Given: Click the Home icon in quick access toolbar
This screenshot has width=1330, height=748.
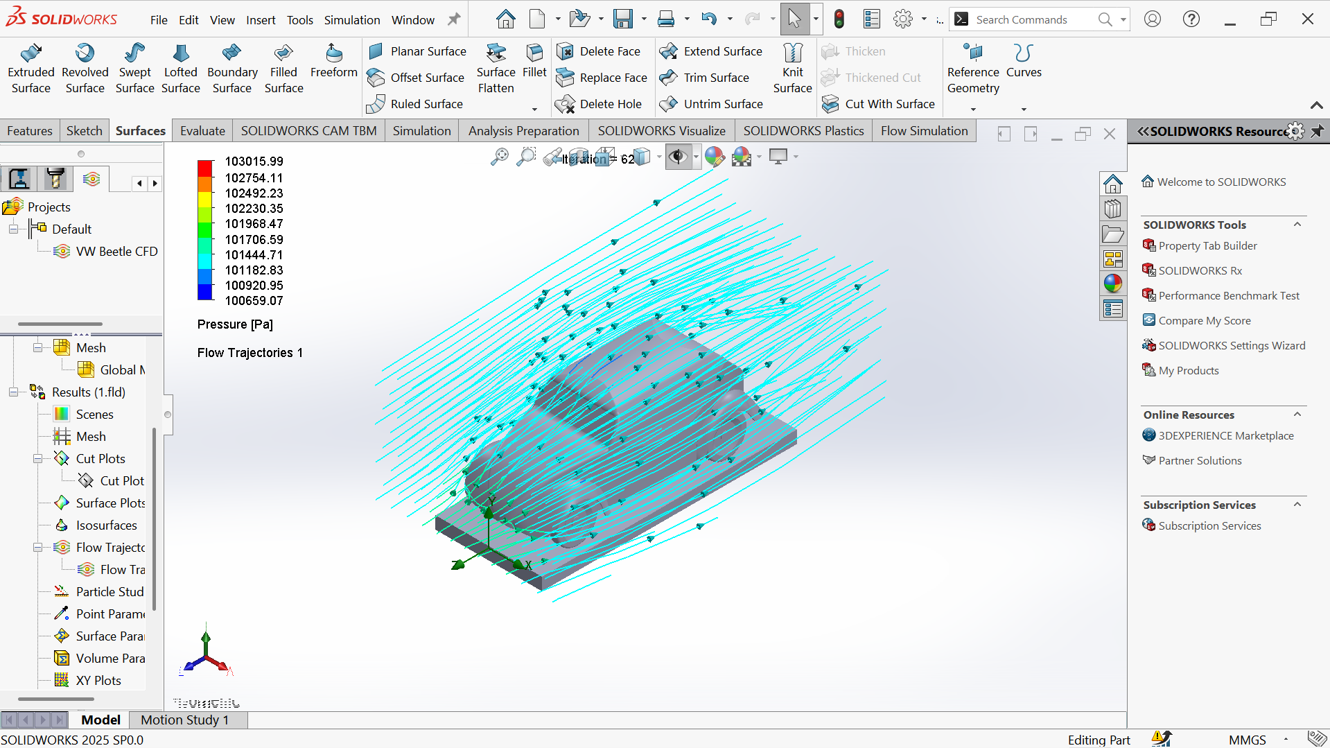Looking at the screenshot, I should pos(506,19).
